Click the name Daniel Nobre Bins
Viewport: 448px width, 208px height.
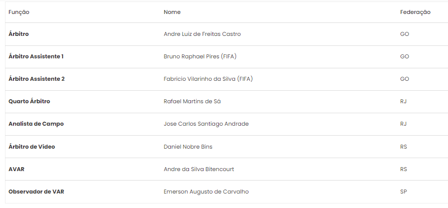click(x=188, y=147)
